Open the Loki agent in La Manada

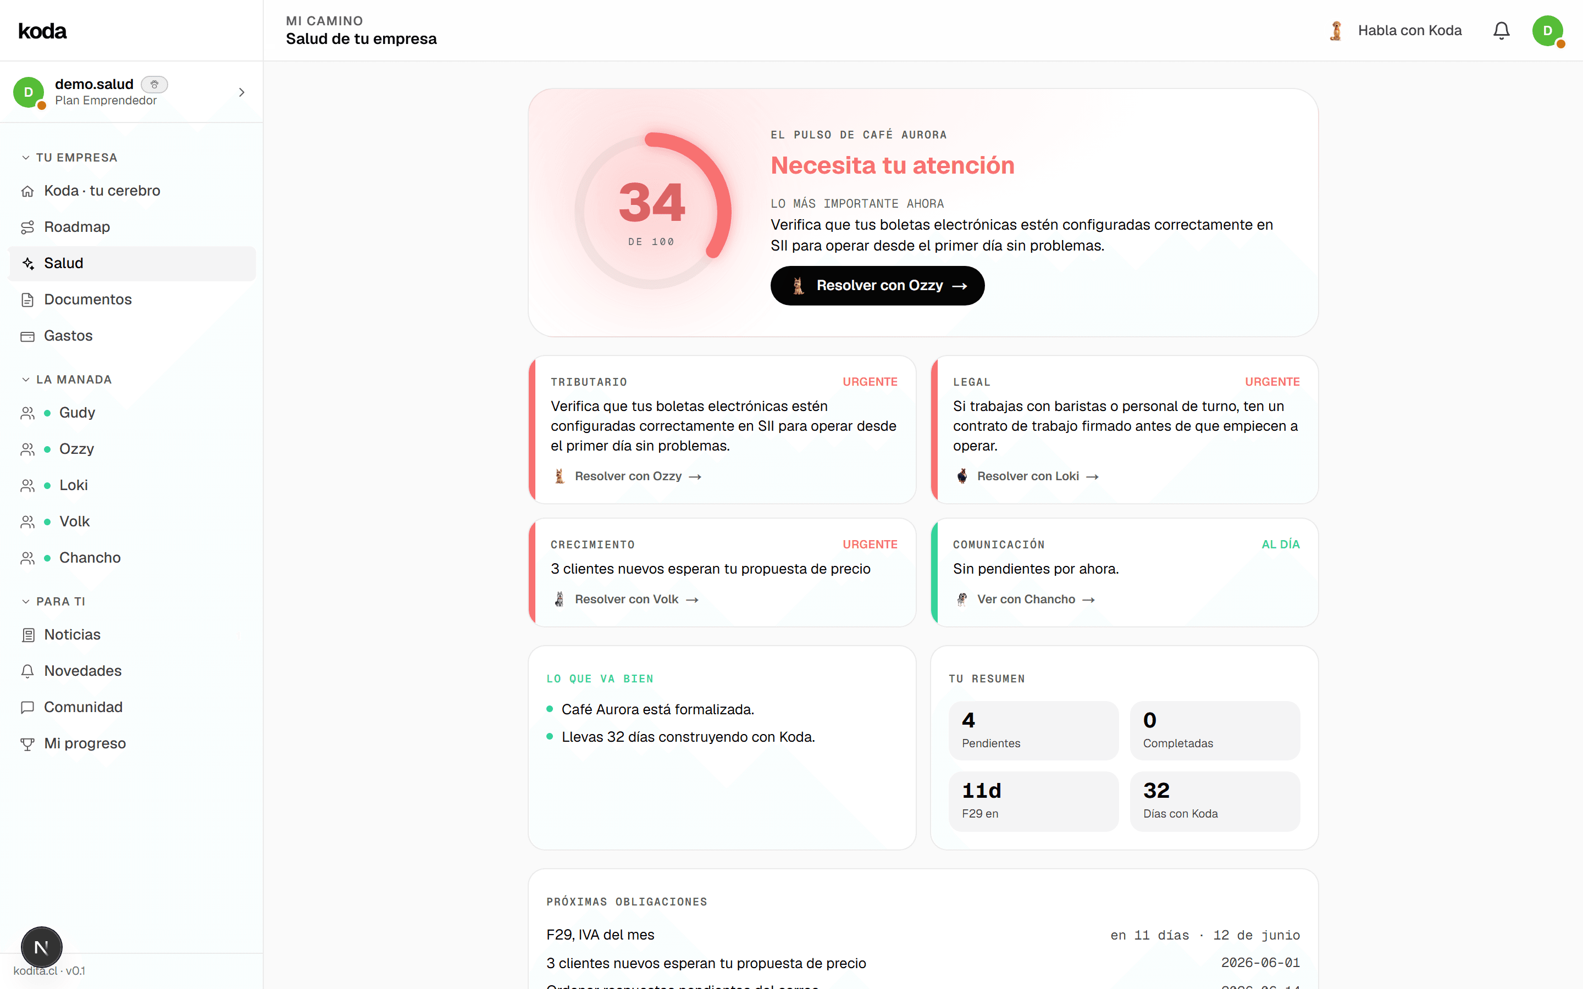(132, 485)
